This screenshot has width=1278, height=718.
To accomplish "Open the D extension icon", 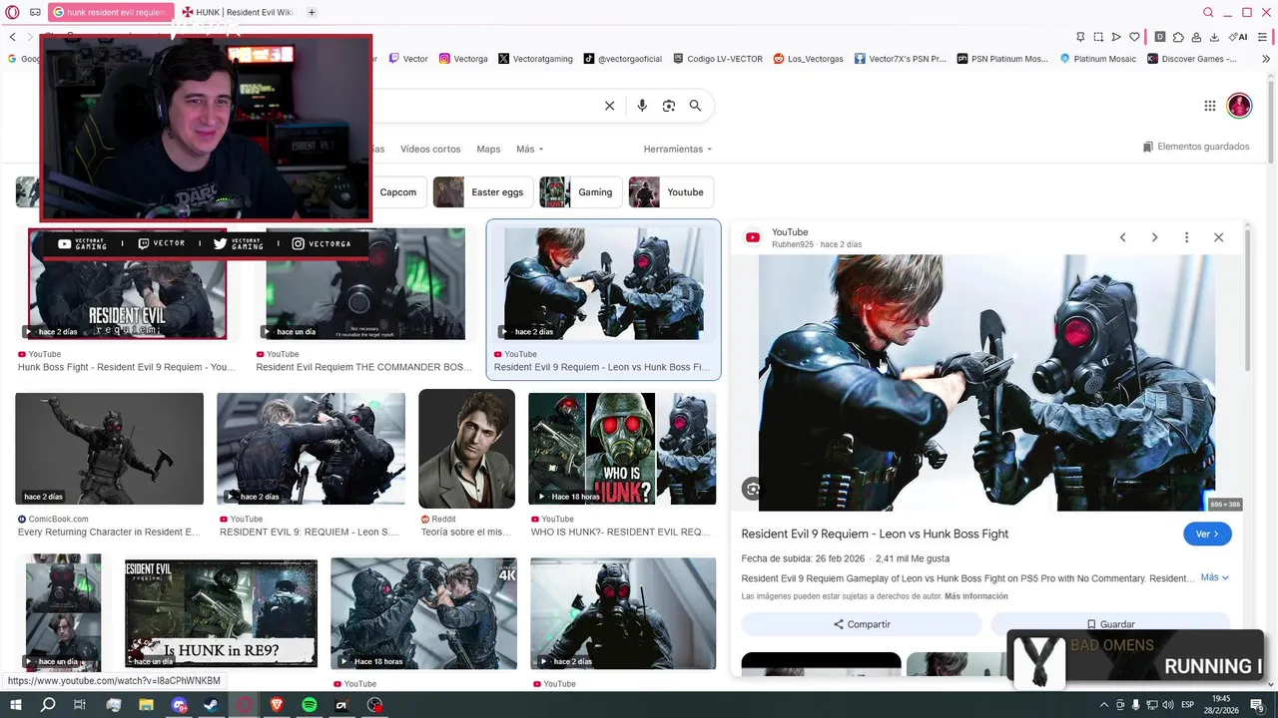I will [1159, 37].
